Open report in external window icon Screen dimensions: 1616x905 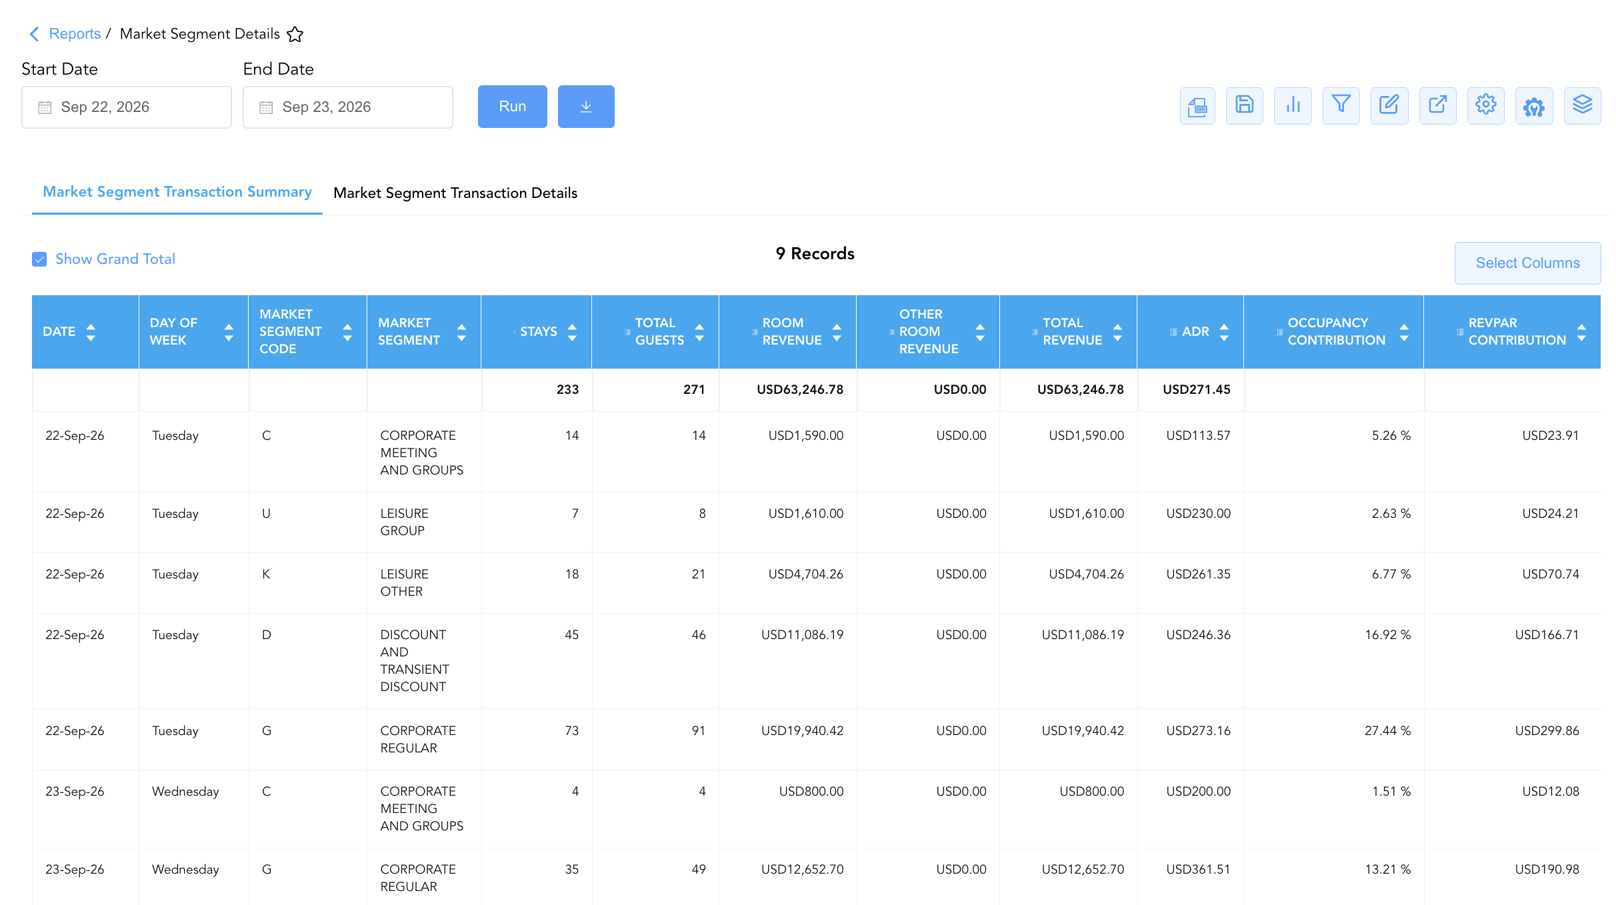(x=1438, y=106)
